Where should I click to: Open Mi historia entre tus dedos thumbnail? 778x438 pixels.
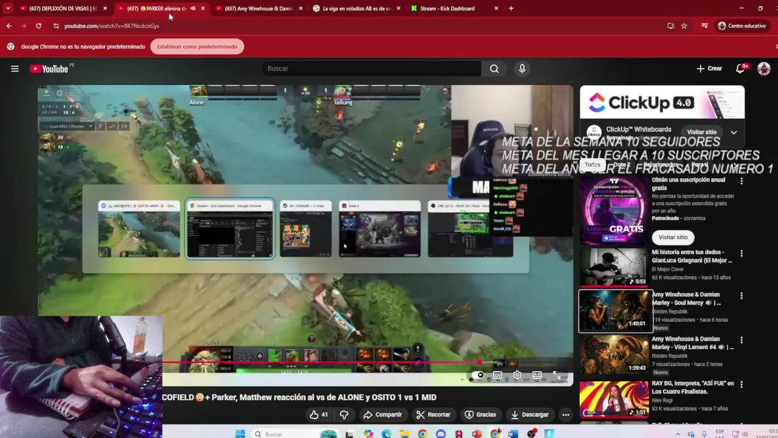(614, 266)
